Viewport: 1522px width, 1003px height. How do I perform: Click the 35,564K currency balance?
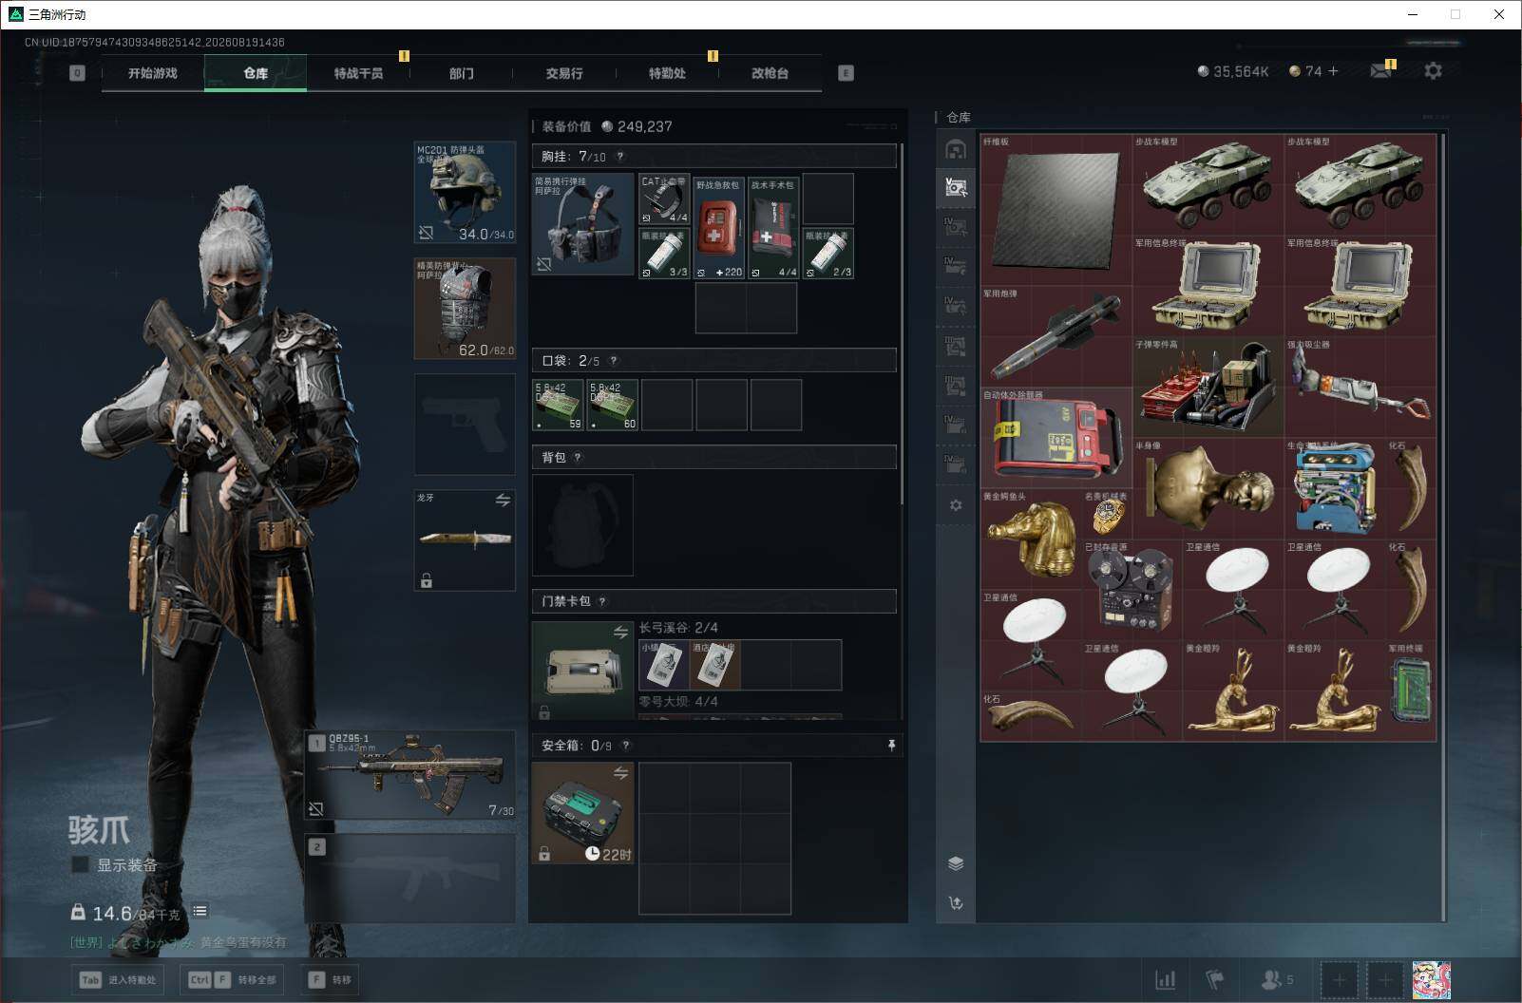click(x=1232, y=71)
